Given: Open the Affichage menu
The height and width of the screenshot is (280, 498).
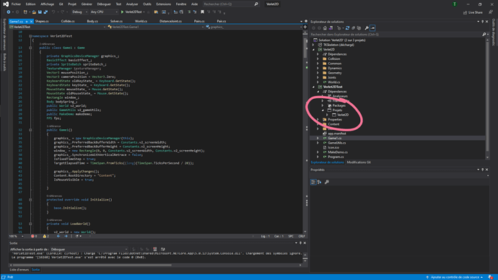Looking at the screenshot, I should pos(47,4).
